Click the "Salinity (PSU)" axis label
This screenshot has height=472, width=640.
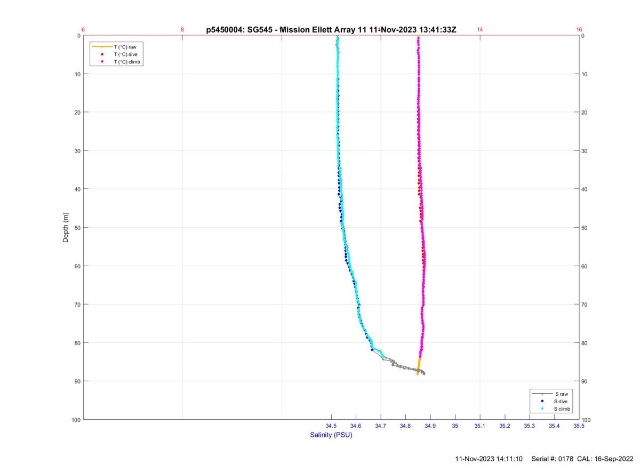click(x=331, y=435)
